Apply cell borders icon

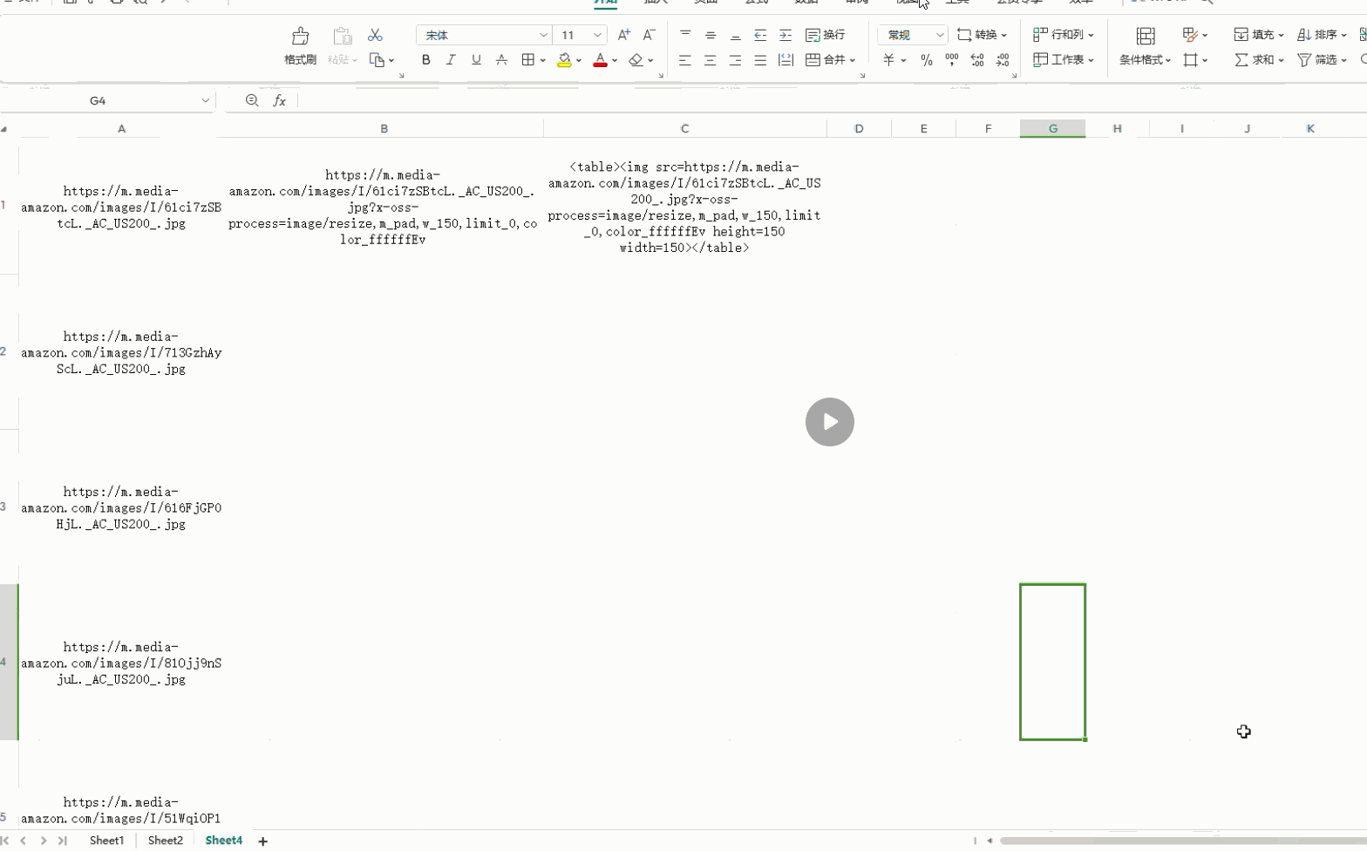point(527,60)
